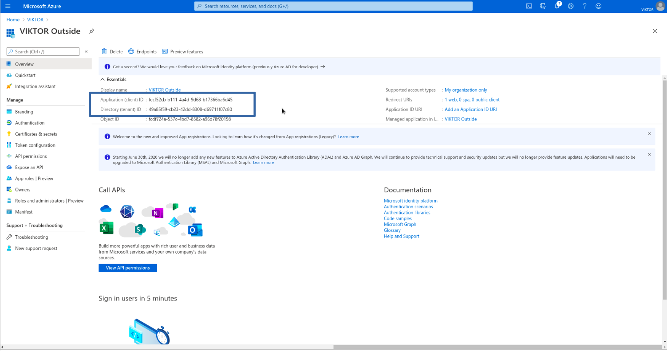Click the Add an Application ID URI link
The image size is (667, 351).
(470, 109)
